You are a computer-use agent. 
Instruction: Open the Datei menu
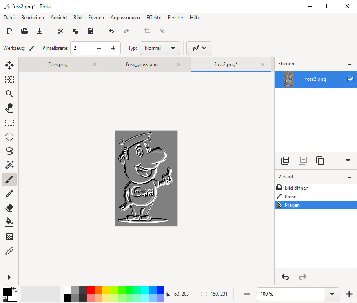pyautogui.click(x=9, y=18)
